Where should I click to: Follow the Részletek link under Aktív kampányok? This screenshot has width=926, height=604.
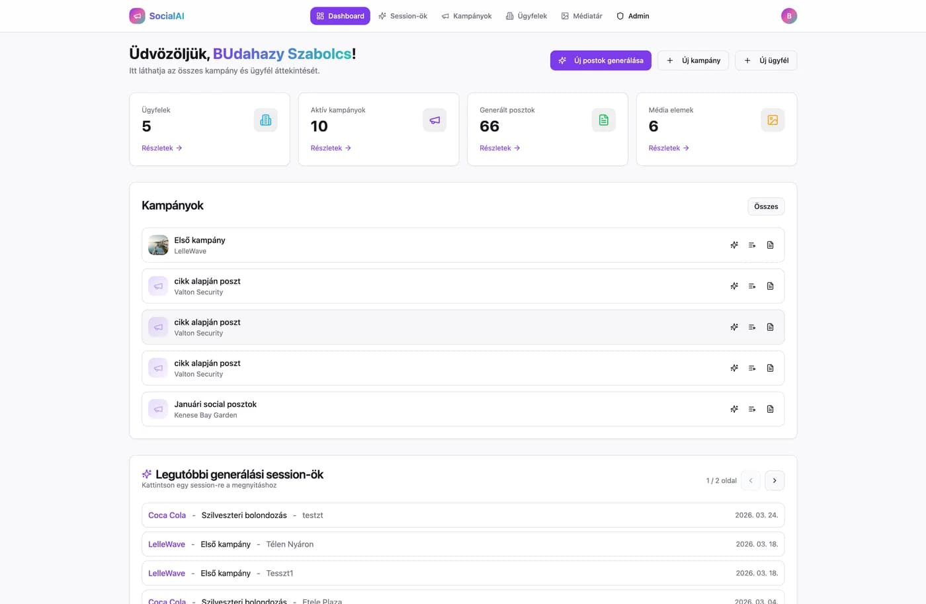pyautogui.click(x=331, y=148)
